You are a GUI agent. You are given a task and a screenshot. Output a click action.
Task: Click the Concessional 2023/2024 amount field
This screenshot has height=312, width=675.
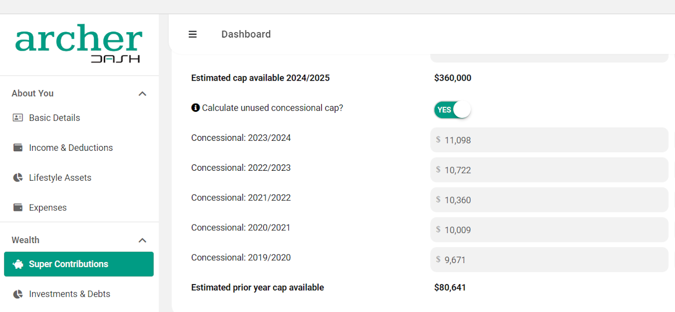[x=548, y=140]
